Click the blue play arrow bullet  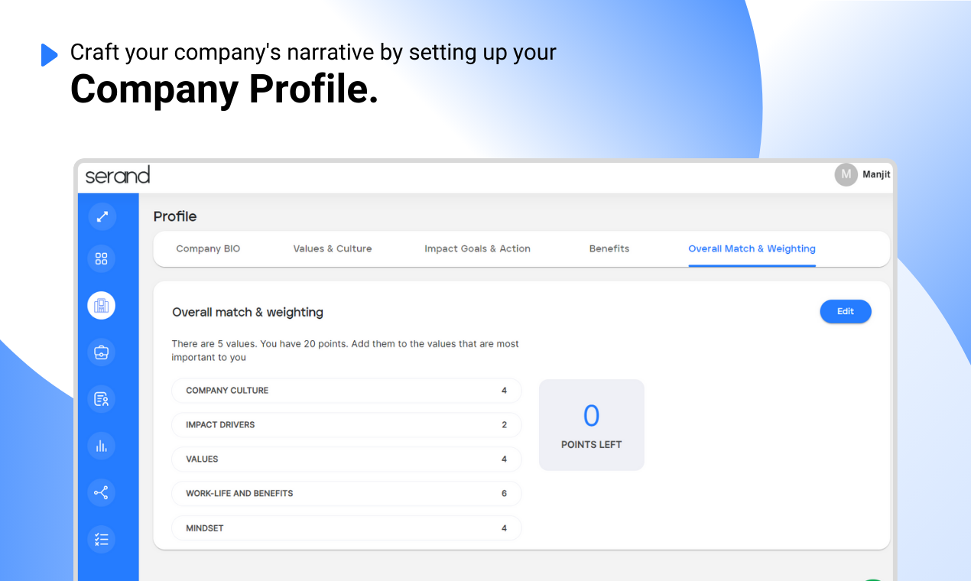49,55
